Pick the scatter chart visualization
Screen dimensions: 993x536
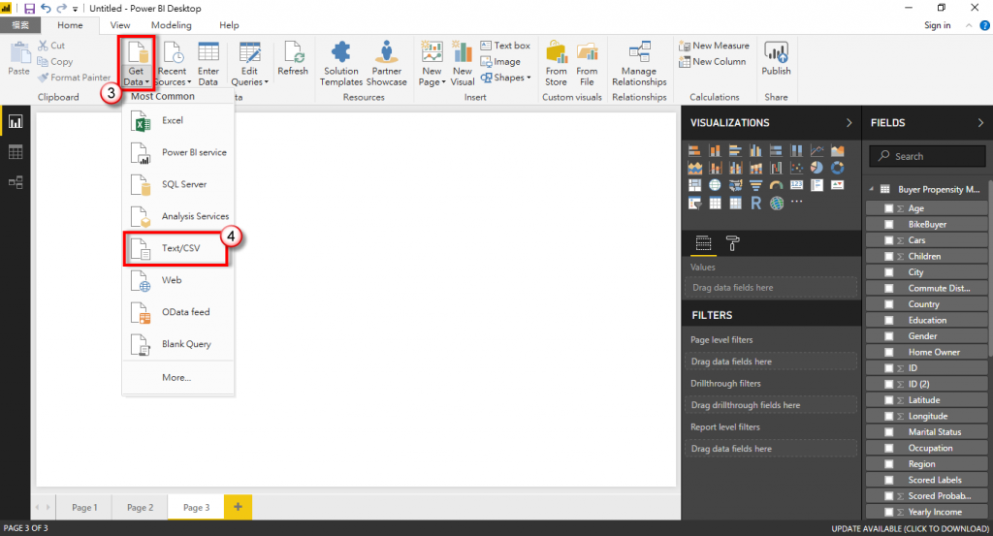(797, 168)
